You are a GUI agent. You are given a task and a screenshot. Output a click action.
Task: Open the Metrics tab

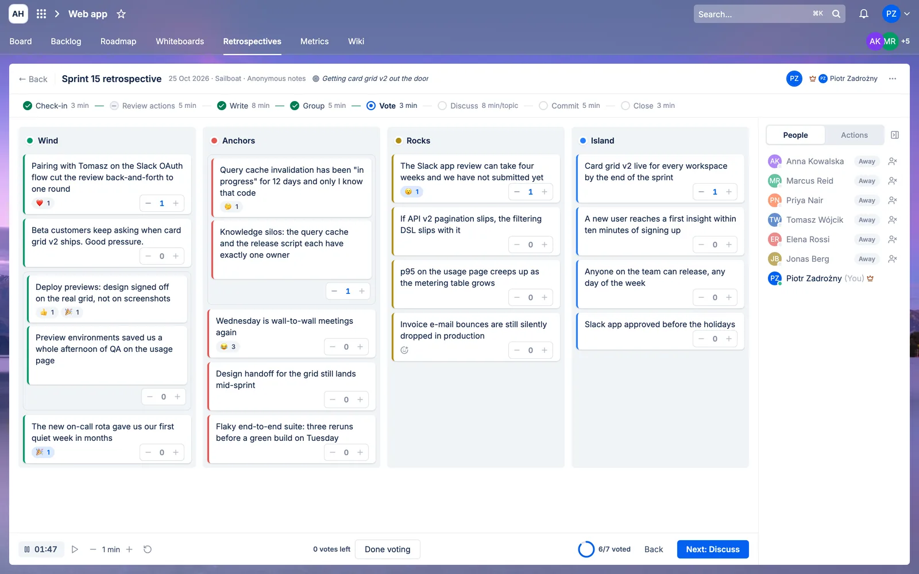point(314,41)
